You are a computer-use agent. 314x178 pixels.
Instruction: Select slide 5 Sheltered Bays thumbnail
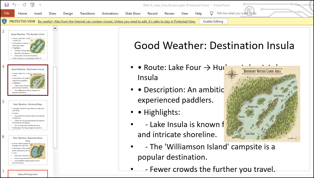point(28,115)
